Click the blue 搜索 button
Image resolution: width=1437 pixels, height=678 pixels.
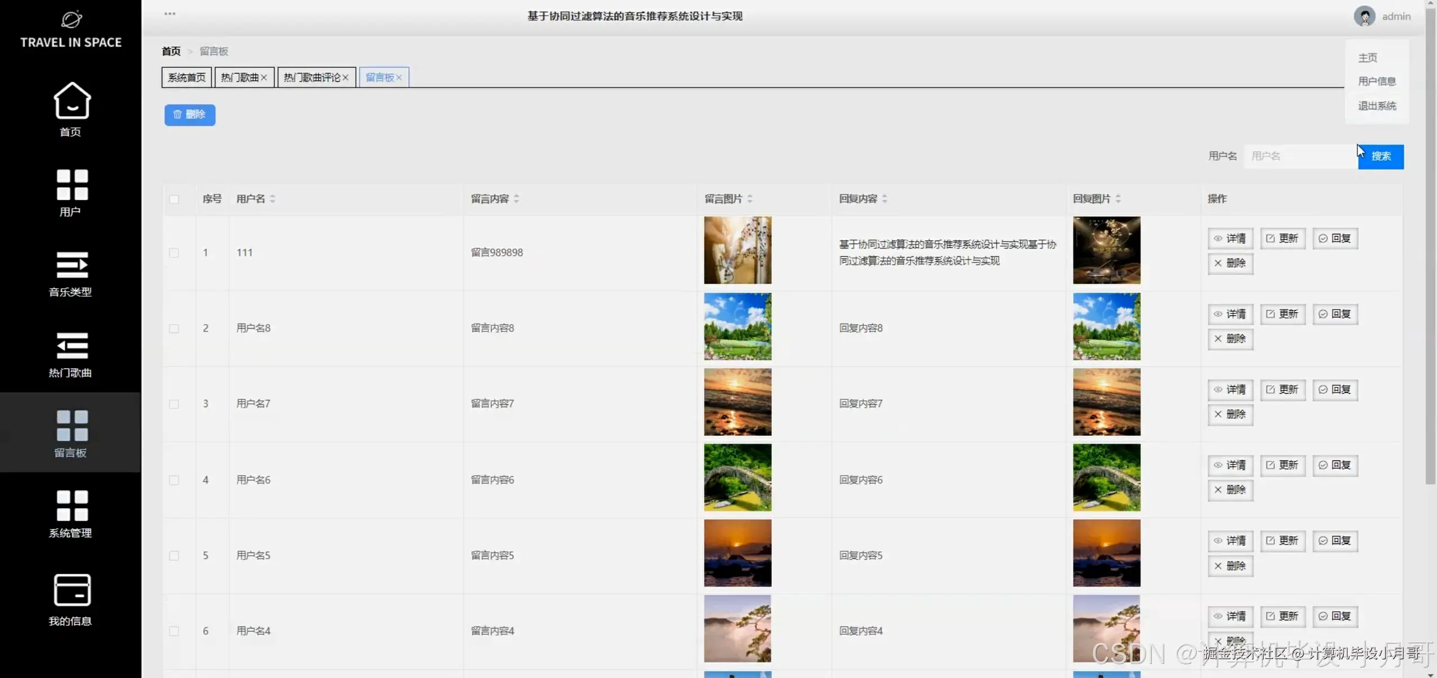(x=1381, y=156)
